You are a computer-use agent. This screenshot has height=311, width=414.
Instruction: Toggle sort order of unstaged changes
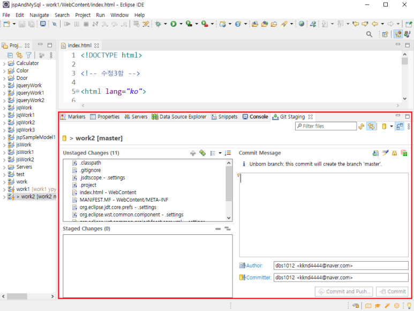(228, 153)
